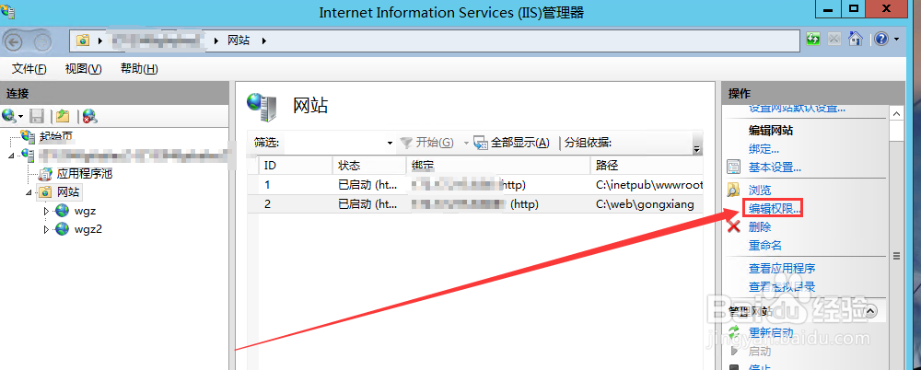Click 删除 link in actions pane
The height and width of the screenshot is (370, 921).
point(760,226)
